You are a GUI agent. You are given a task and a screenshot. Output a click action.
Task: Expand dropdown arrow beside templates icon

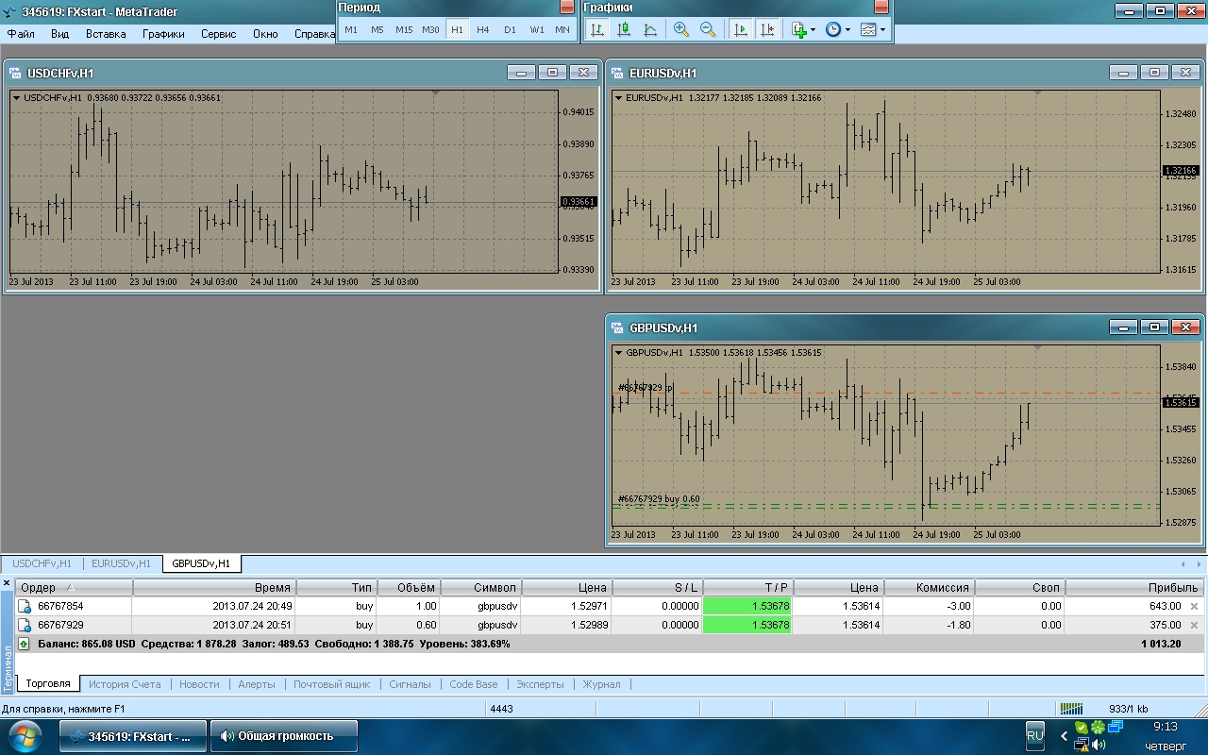click(883, 29)
